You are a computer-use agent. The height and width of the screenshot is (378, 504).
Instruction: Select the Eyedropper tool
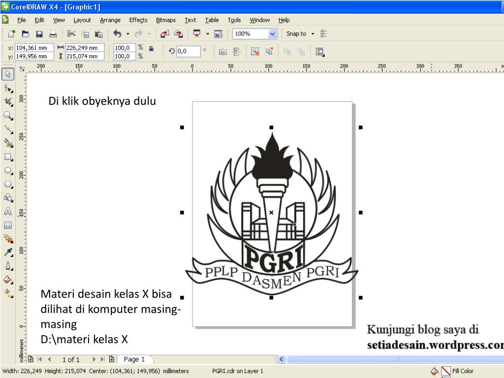(8, 252)
